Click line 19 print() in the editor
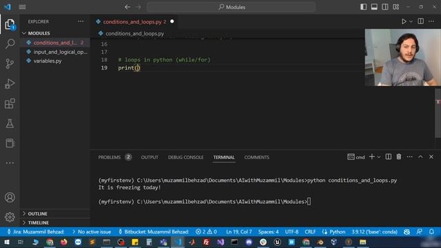This screenshot has height=248, width=441. [x=129, y=68]
